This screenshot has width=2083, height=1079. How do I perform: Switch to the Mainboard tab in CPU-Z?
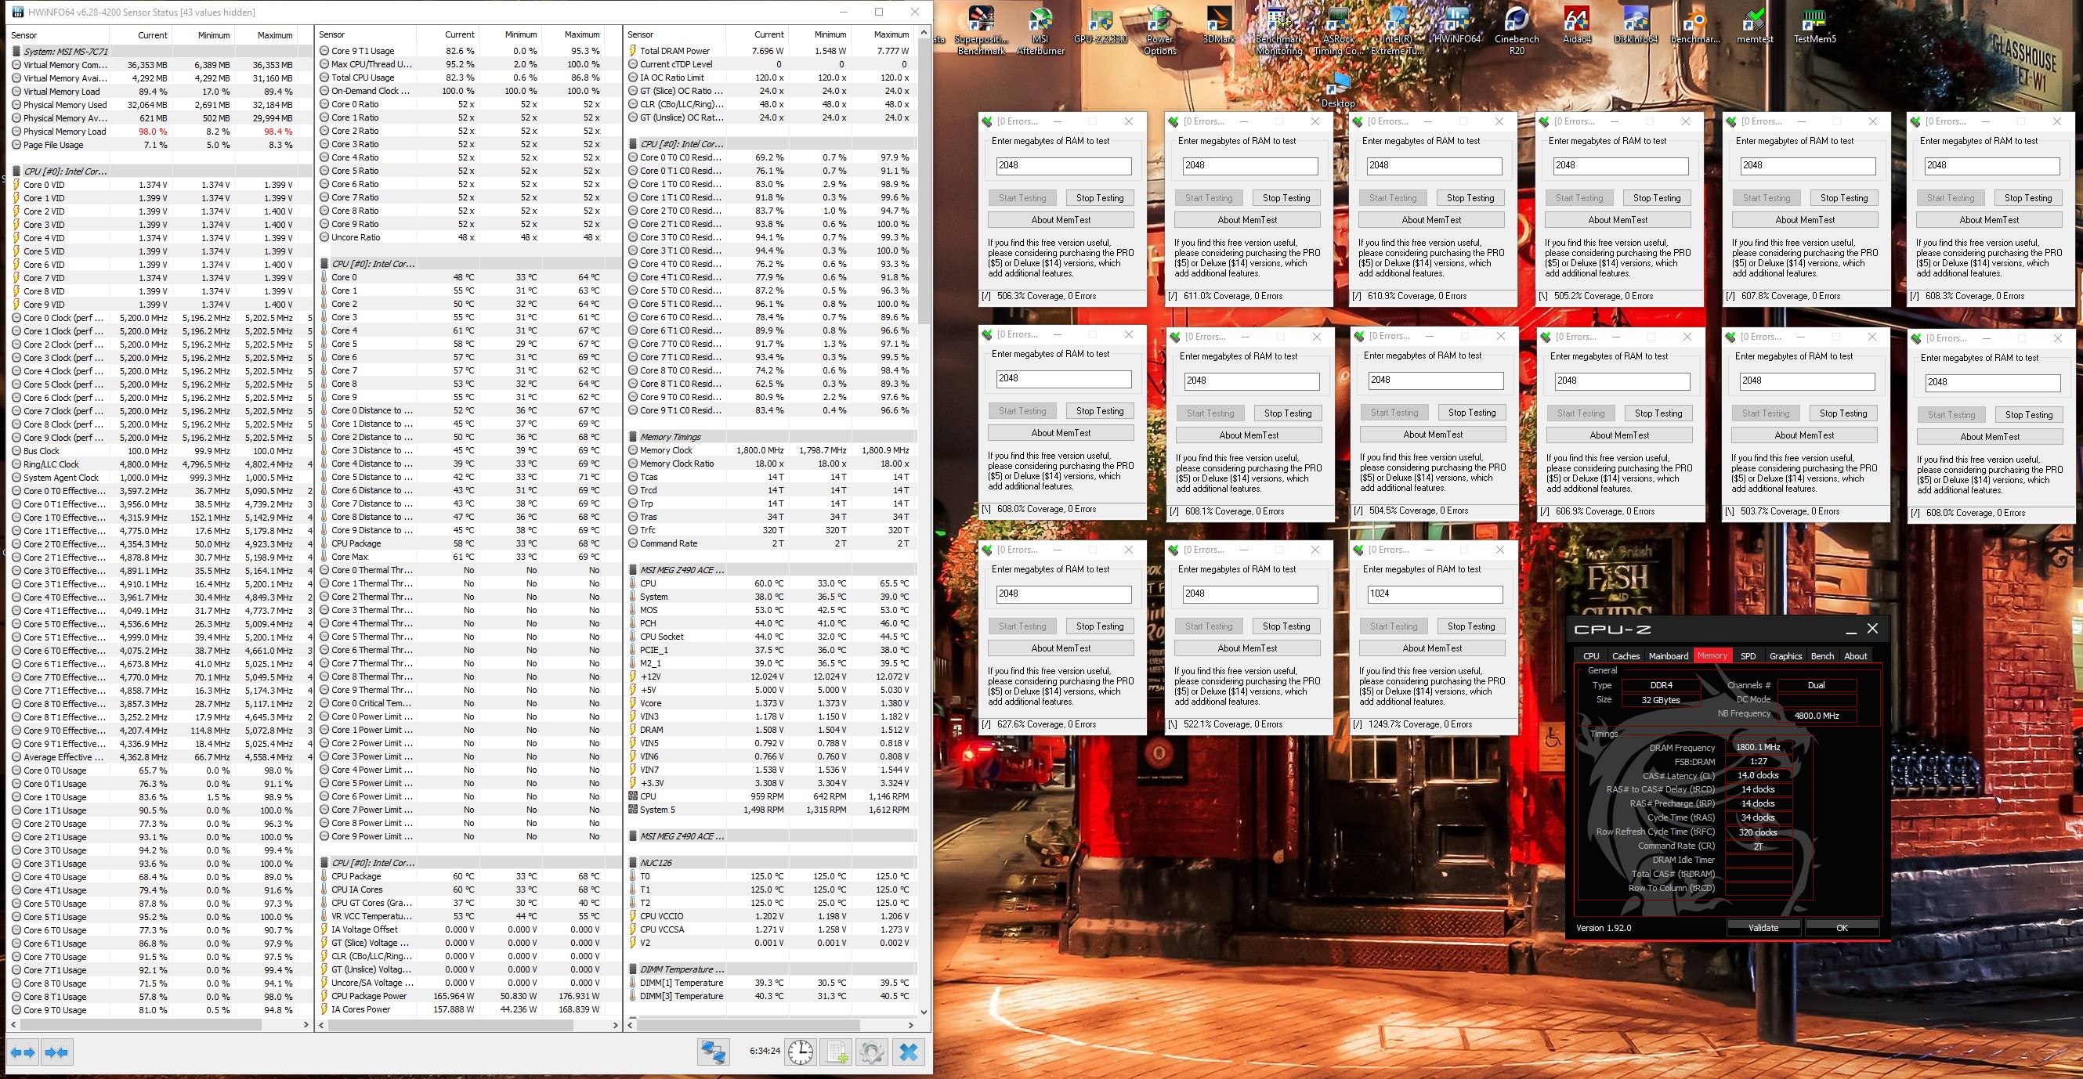point(1668,655)
